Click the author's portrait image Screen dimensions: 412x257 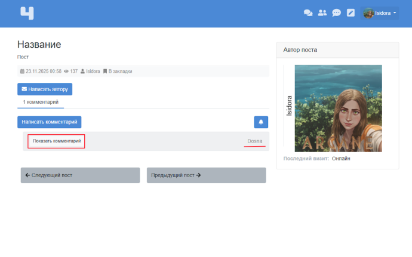[339, 108]
